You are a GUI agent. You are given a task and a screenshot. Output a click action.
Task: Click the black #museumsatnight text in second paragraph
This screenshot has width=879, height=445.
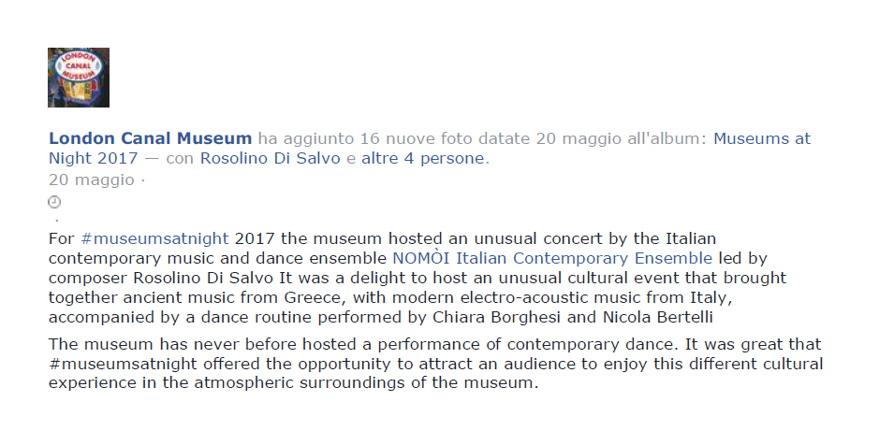click(123, 364)
